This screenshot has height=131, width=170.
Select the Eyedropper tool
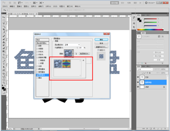coord(4,33)
